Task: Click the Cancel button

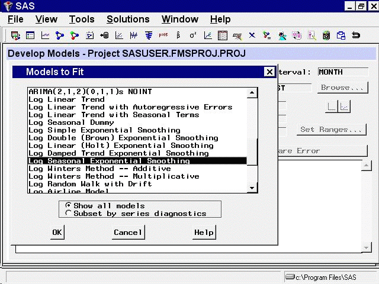Action: click(x=128, y=233)
